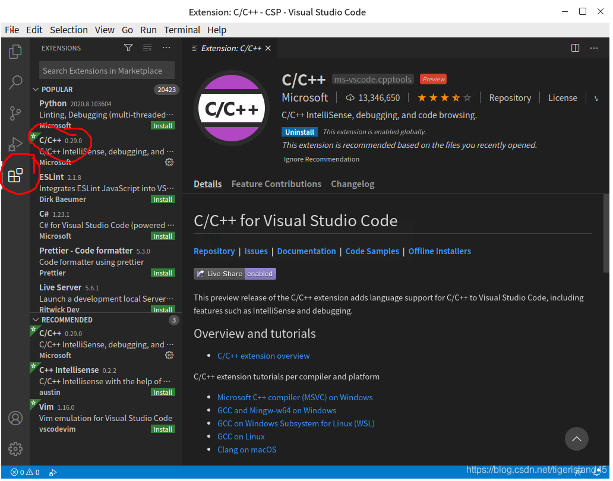Open the Source Control view
The height and width of the screenshot is (481, 613).
coord(15,113)
